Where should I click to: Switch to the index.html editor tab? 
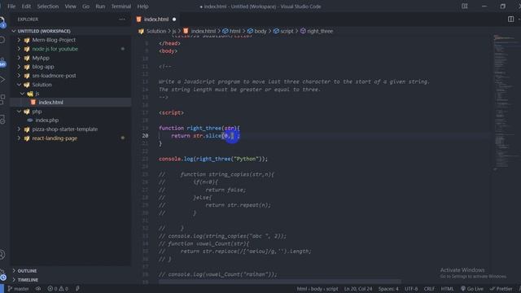click(156, 20)
